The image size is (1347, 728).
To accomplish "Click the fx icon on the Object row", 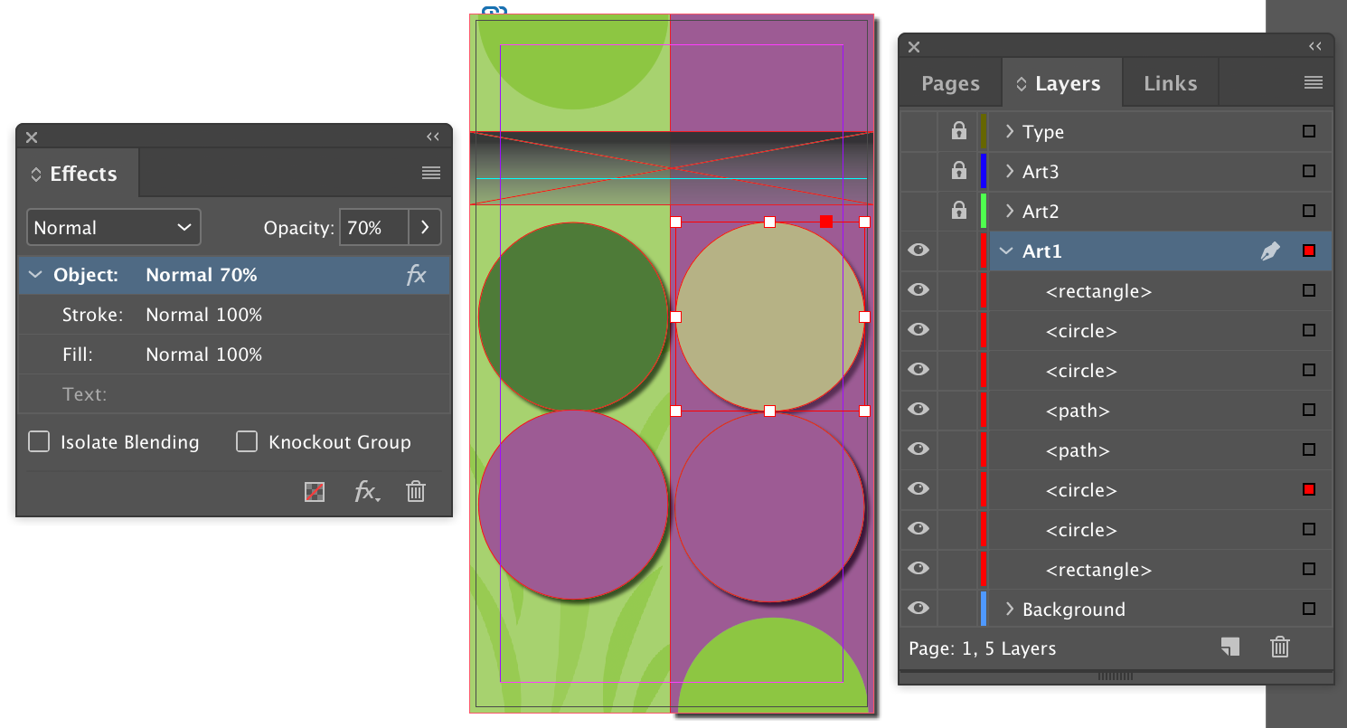I will pyautogui.click(x=416, y=276).
